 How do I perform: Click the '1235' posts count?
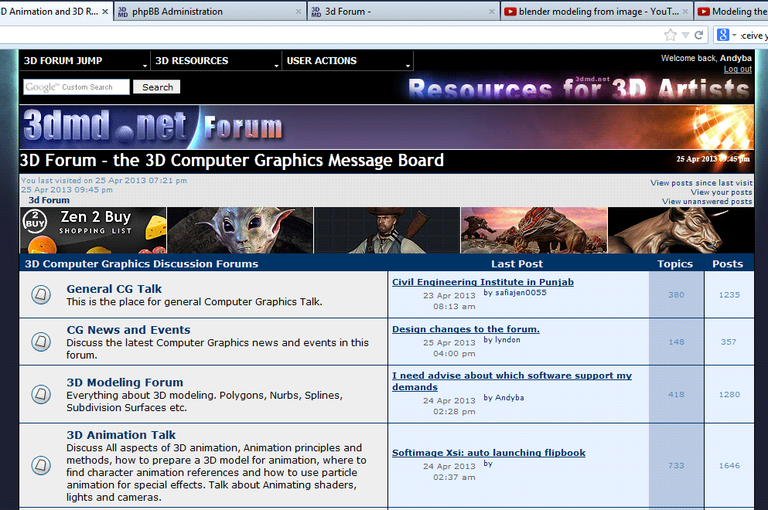pos(729,294)
